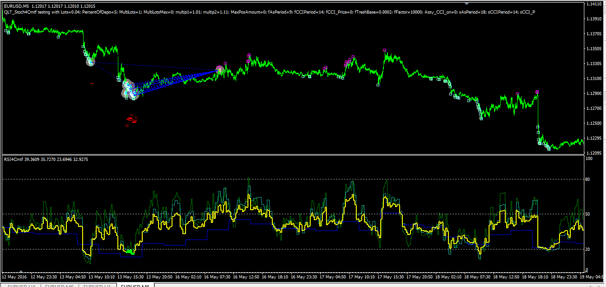Image resolution: width=606 pixels, height=287 pixels.
Task: Click the 80 level on the RSI scale
Action: click(588, 179)
